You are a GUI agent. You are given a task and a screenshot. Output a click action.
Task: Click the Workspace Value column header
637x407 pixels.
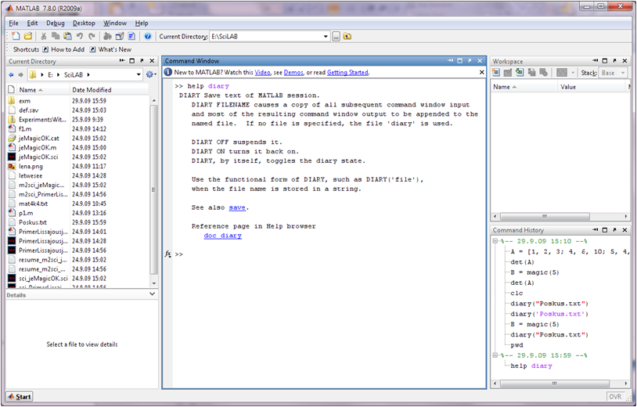(592, 87)
